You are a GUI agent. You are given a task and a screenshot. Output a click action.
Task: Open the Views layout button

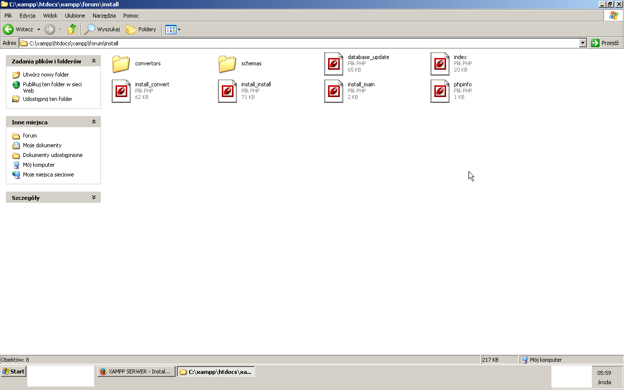click(x=170, y=29)
